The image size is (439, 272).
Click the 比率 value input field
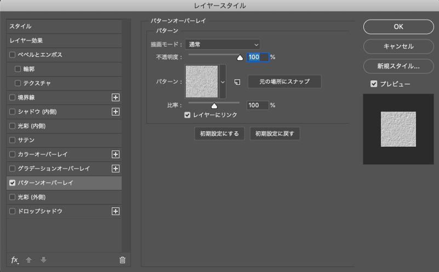(258, 105)
